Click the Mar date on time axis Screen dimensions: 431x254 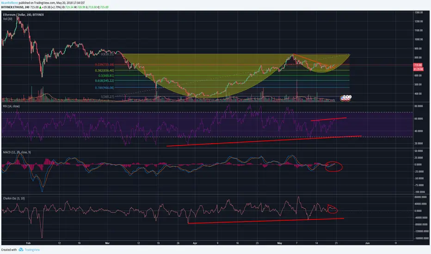click(x=107, y=243)
